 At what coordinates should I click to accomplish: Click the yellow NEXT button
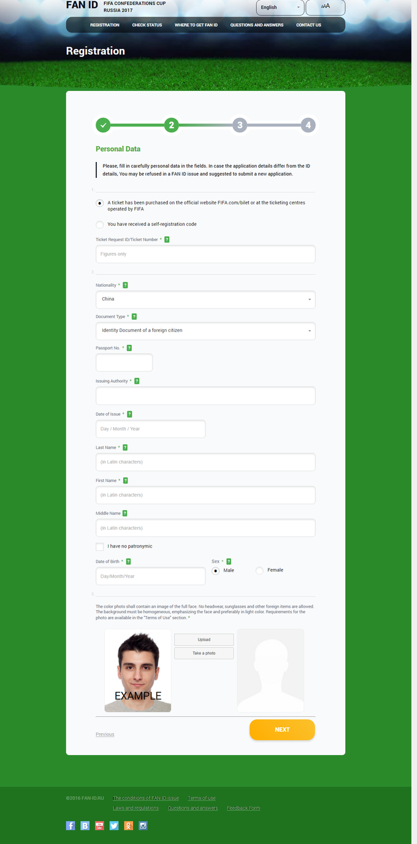[282, 730]
